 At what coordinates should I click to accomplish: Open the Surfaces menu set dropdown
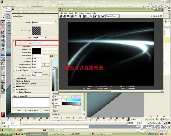(x=6, y=8)
